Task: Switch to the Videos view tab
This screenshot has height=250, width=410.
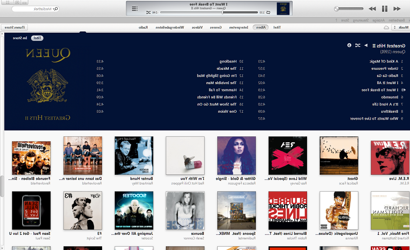Action: coord(197,27)
